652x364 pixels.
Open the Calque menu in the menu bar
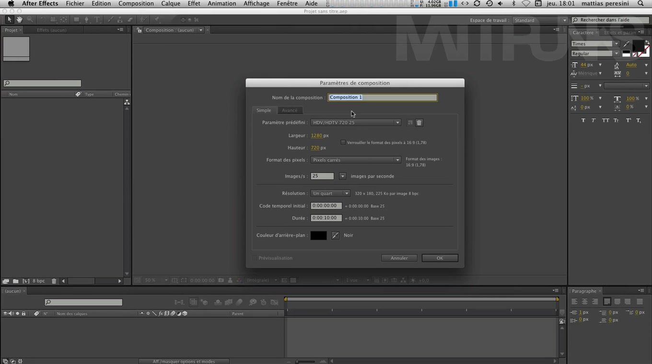click(x=171, y=3)
